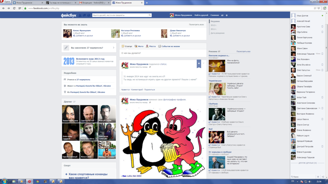
Task: Click the 'О чем вы думаете?' status field
Action: (163, 53)
